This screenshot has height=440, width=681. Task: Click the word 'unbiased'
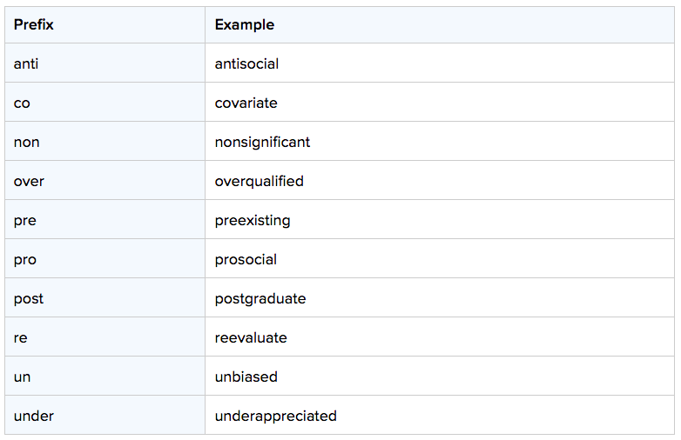click(x=246, y=377)
